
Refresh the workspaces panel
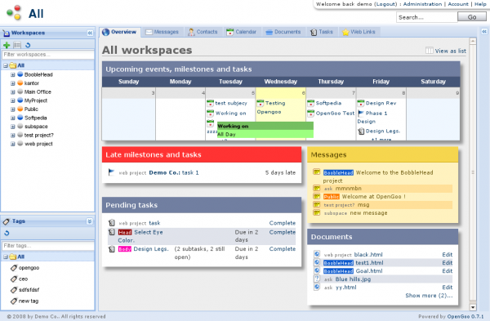click(x=28, y=45)
